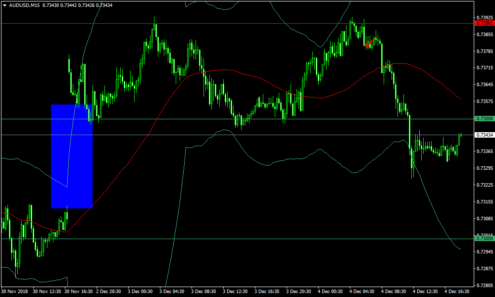Click the 0.73715 price axis value

click(x=485, y=67)
